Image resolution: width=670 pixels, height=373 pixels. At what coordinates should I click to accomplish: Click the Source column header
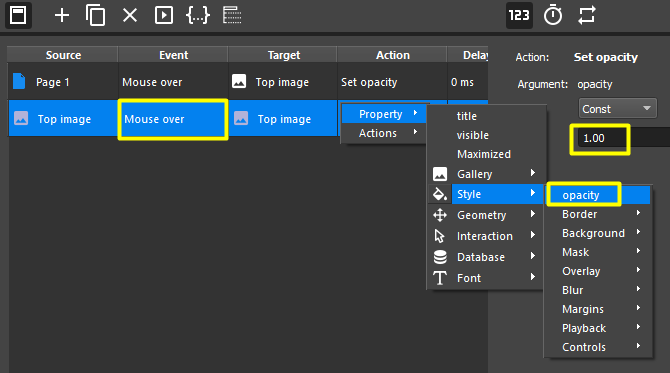(63, 55)
